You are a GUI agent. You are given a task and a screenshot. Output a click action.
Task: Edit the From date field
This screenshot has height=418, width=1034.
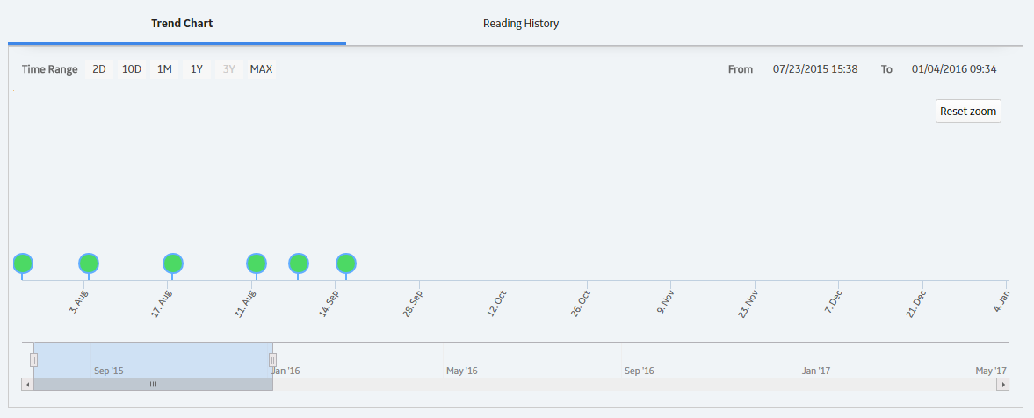click(815, 69)
